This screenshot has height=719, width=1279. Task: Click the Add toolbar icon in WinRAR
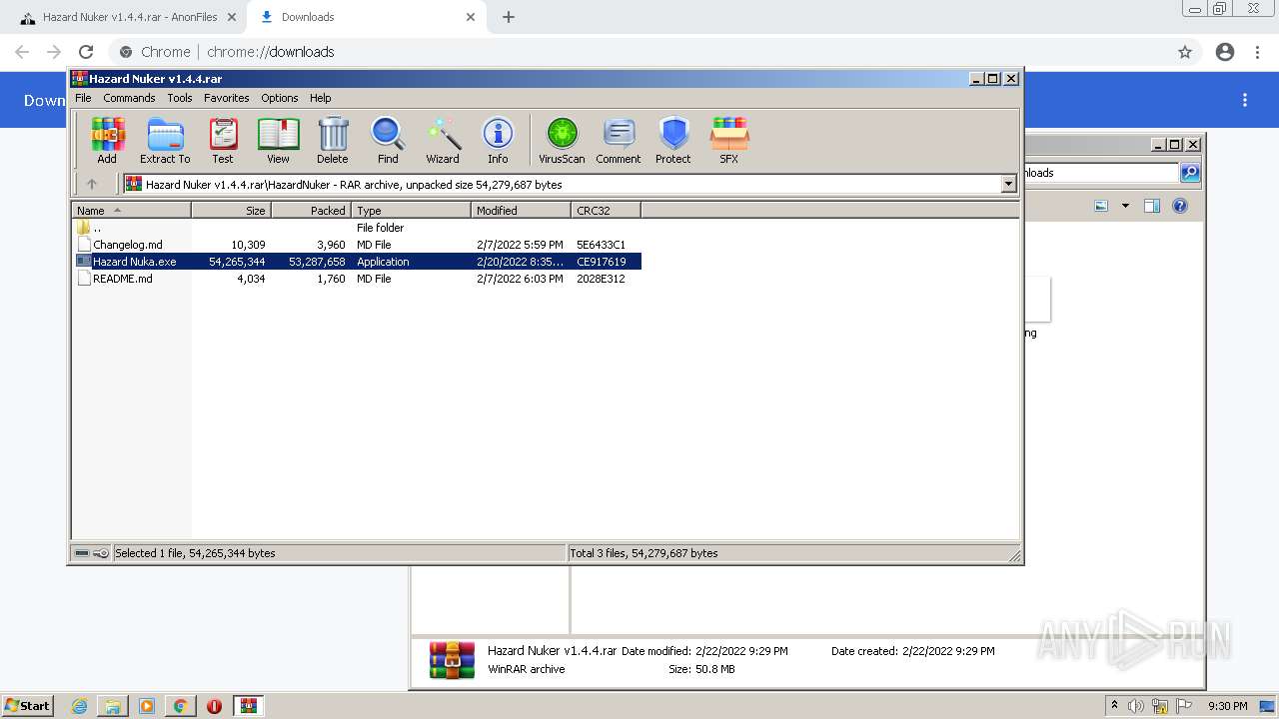pyautogui.click(x=107, y=140)
